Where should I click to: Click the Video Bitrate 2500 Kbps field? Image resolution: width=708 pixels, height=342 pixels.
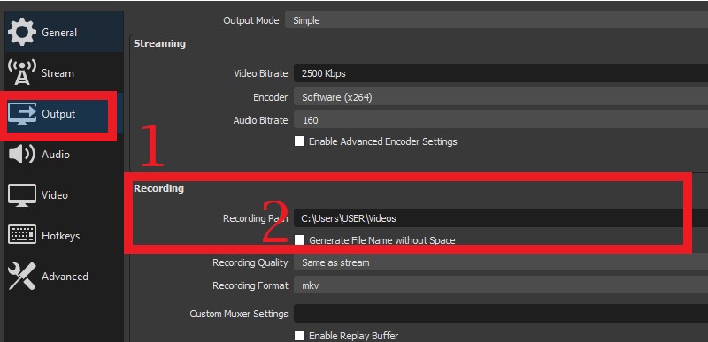(501, 73)
